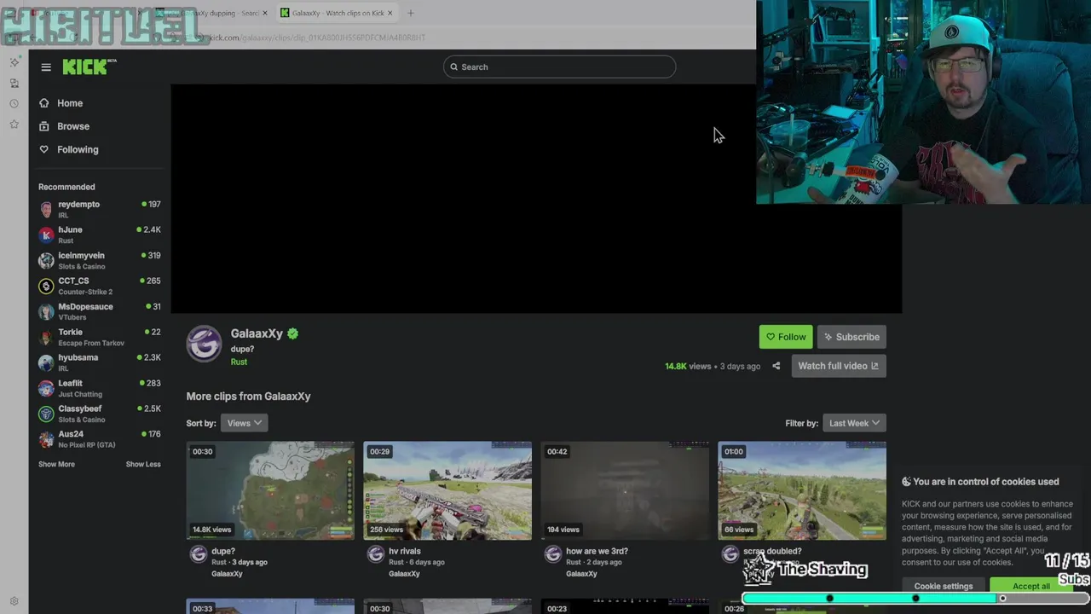Click the star icon in browser side panel

pos(14,125)
